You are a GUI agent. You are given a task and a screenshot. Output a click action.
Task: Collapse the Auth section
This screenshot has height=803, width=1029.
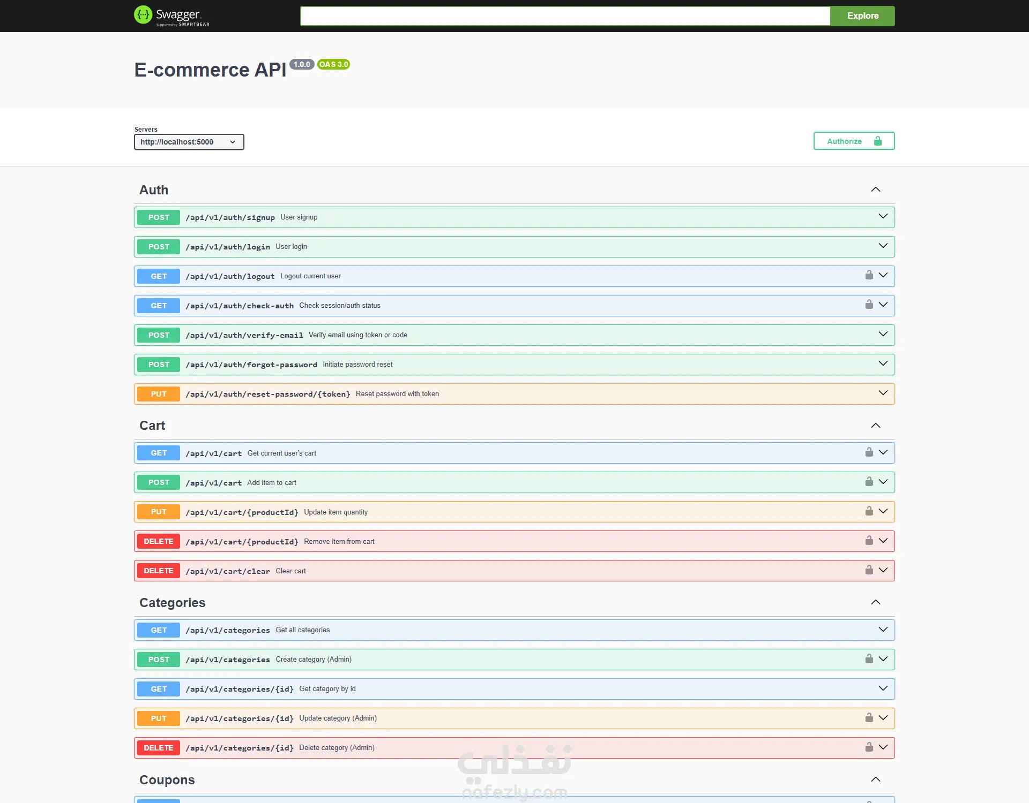pos(875,190)
